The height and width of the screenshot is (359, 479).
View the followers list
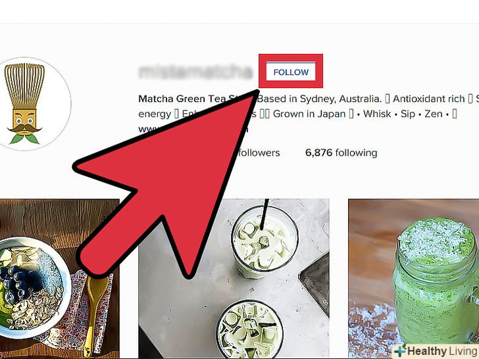pos(259,153)
